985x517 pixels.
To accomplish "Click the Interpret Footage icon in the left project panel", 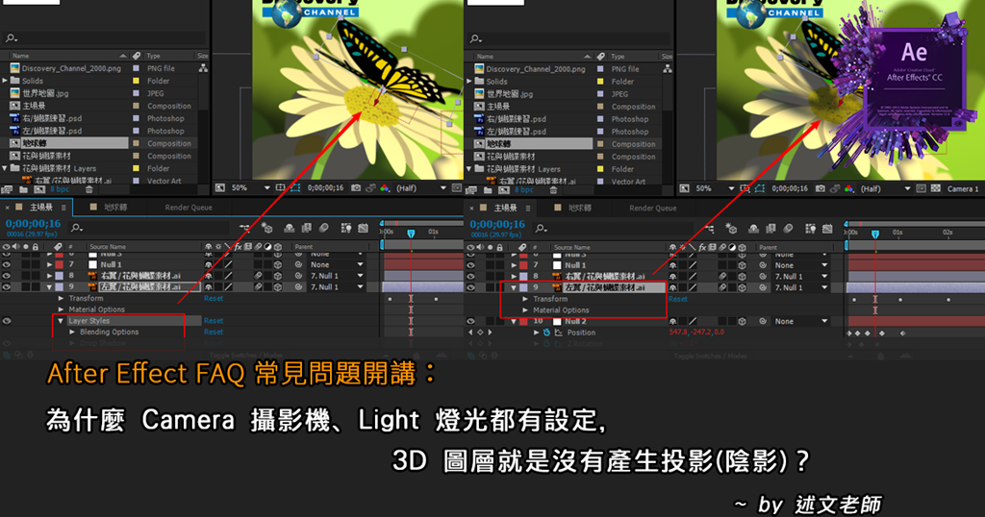I will click(8, 189).
